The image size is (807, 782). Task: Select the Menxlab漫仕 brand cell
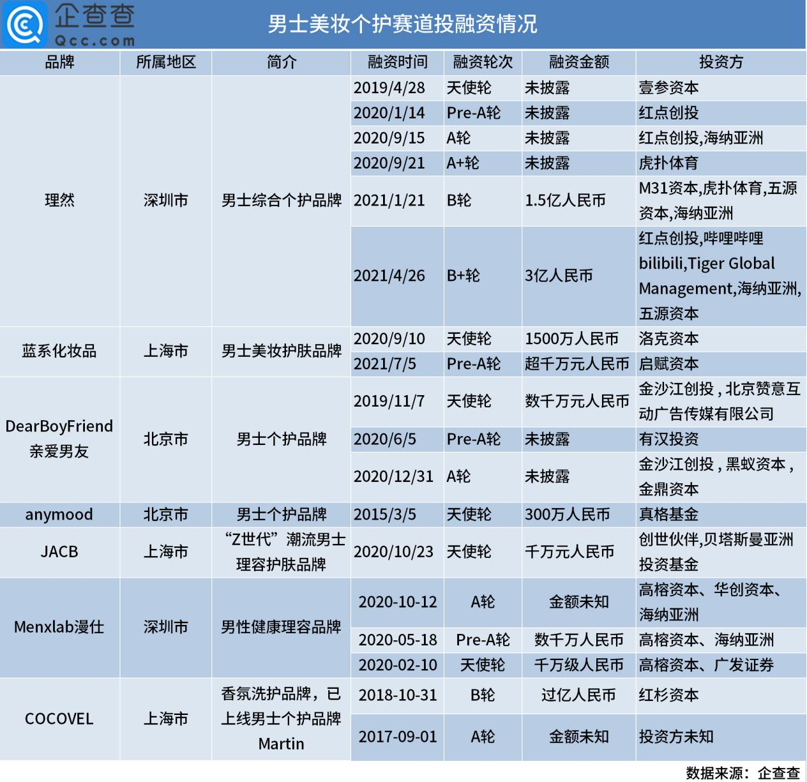tap(60, 628)
